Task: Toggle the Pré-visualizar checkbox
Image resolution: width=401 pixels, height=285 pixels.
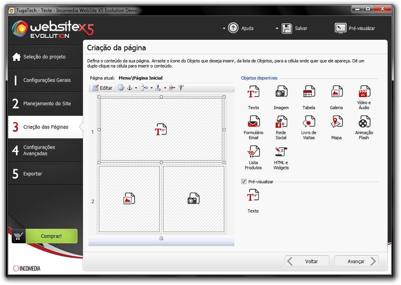Action: pos(244,182)
